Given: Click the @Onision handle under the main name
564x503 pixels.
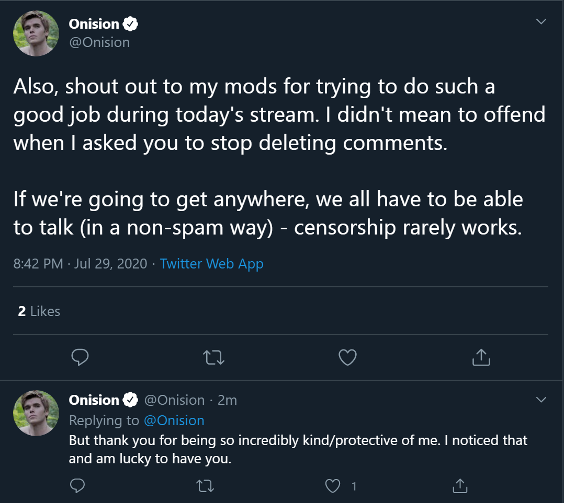Looking at the screenshot, I should click(99, 42).
